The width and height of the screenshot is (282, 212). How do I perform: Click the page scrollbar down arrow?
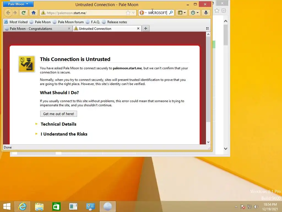coord(208,142)
